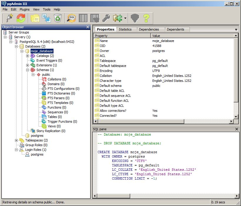The width and height of the screenshot is (241, 206).
Task: Open the Tools menu
Action: [x=47, y=9]
